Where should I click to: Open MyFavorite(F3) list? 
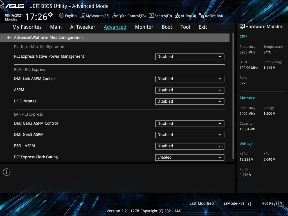(x=94, y=16)
